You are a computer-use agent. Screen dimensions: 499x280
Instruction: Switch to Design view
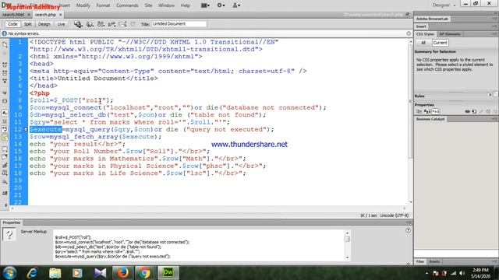tap(44, 24)
